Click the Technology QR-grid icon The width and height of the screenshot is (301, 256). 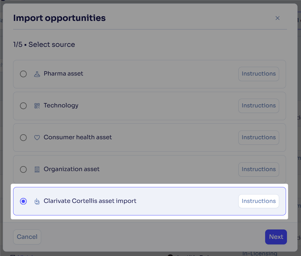(37, 106)
